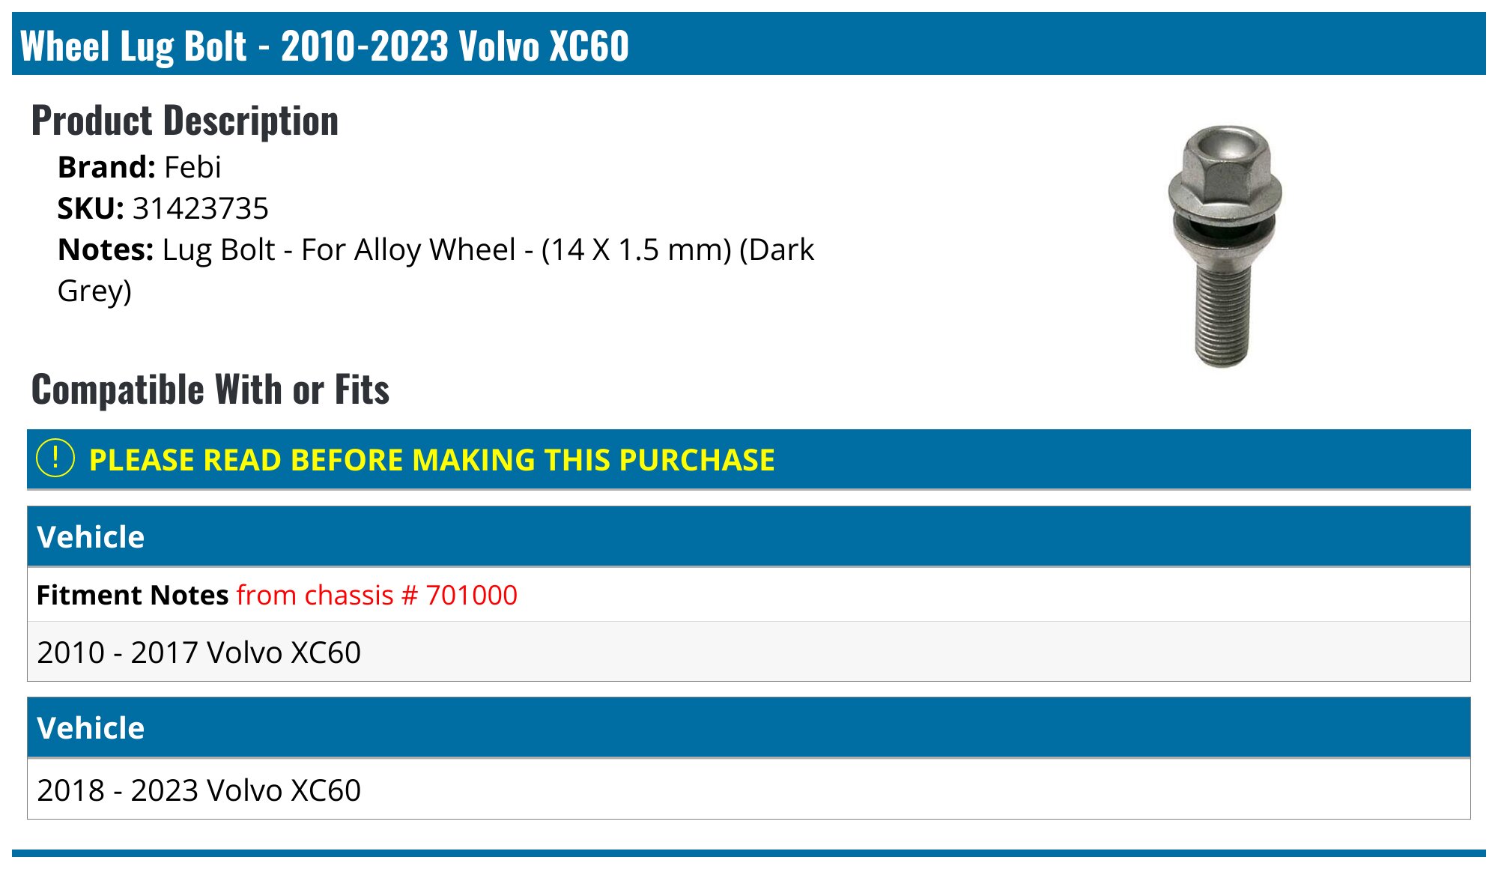Screen dimensions: 1498x869
Task: Click the Dark Grey text in notes
Action: (x=436, y=270)
